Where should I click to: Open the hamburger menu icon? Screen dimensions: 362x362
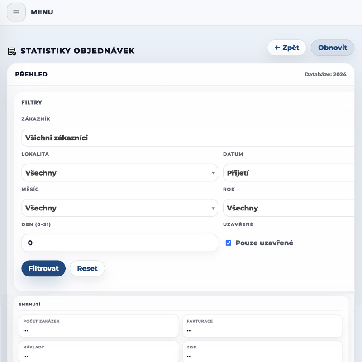(16, 12)
